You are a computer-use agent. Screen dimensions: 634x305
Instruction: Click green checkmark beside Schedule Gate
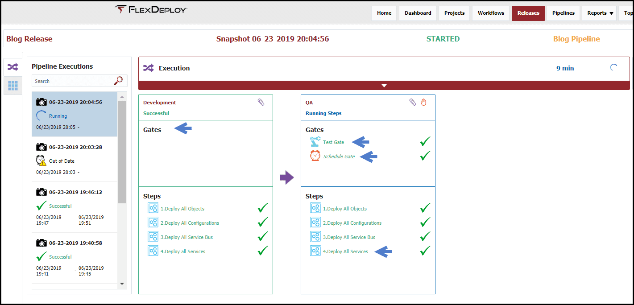point(425,156)
